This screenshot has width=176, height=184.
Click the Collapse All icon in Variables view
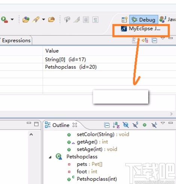(x=154, y=41)
